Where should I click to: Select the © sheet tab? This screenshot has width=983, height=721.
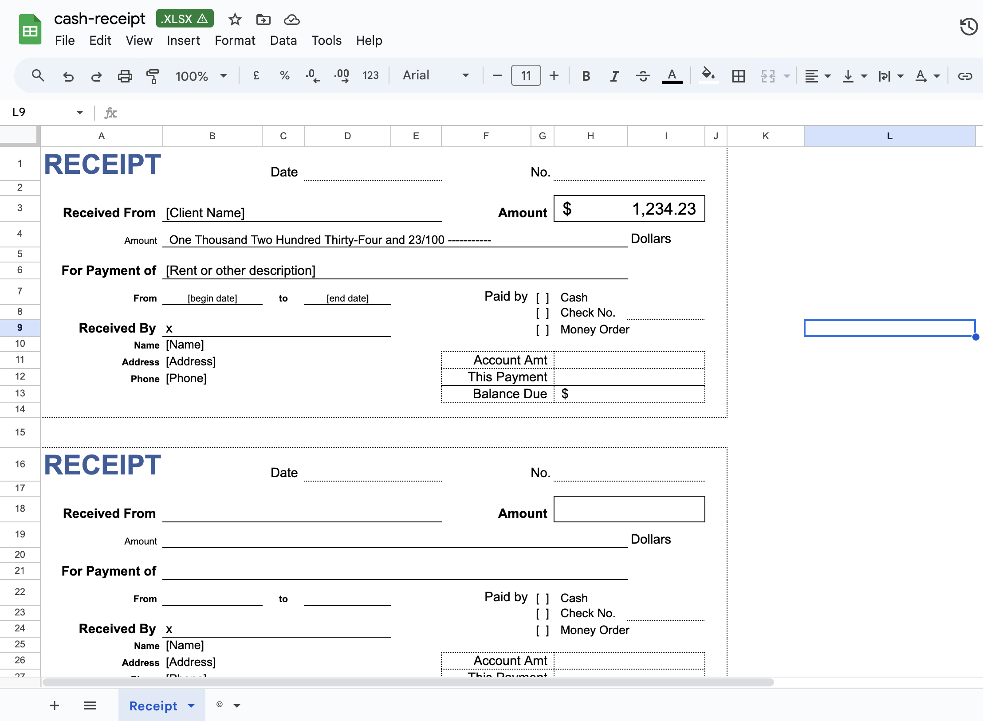click(x=219, y=705)
